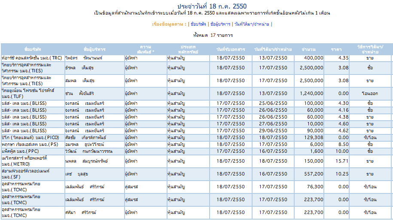Click the 'ชื่อบริษัท' table column header
Screen dimensions: 393x220
pos(33,49)
